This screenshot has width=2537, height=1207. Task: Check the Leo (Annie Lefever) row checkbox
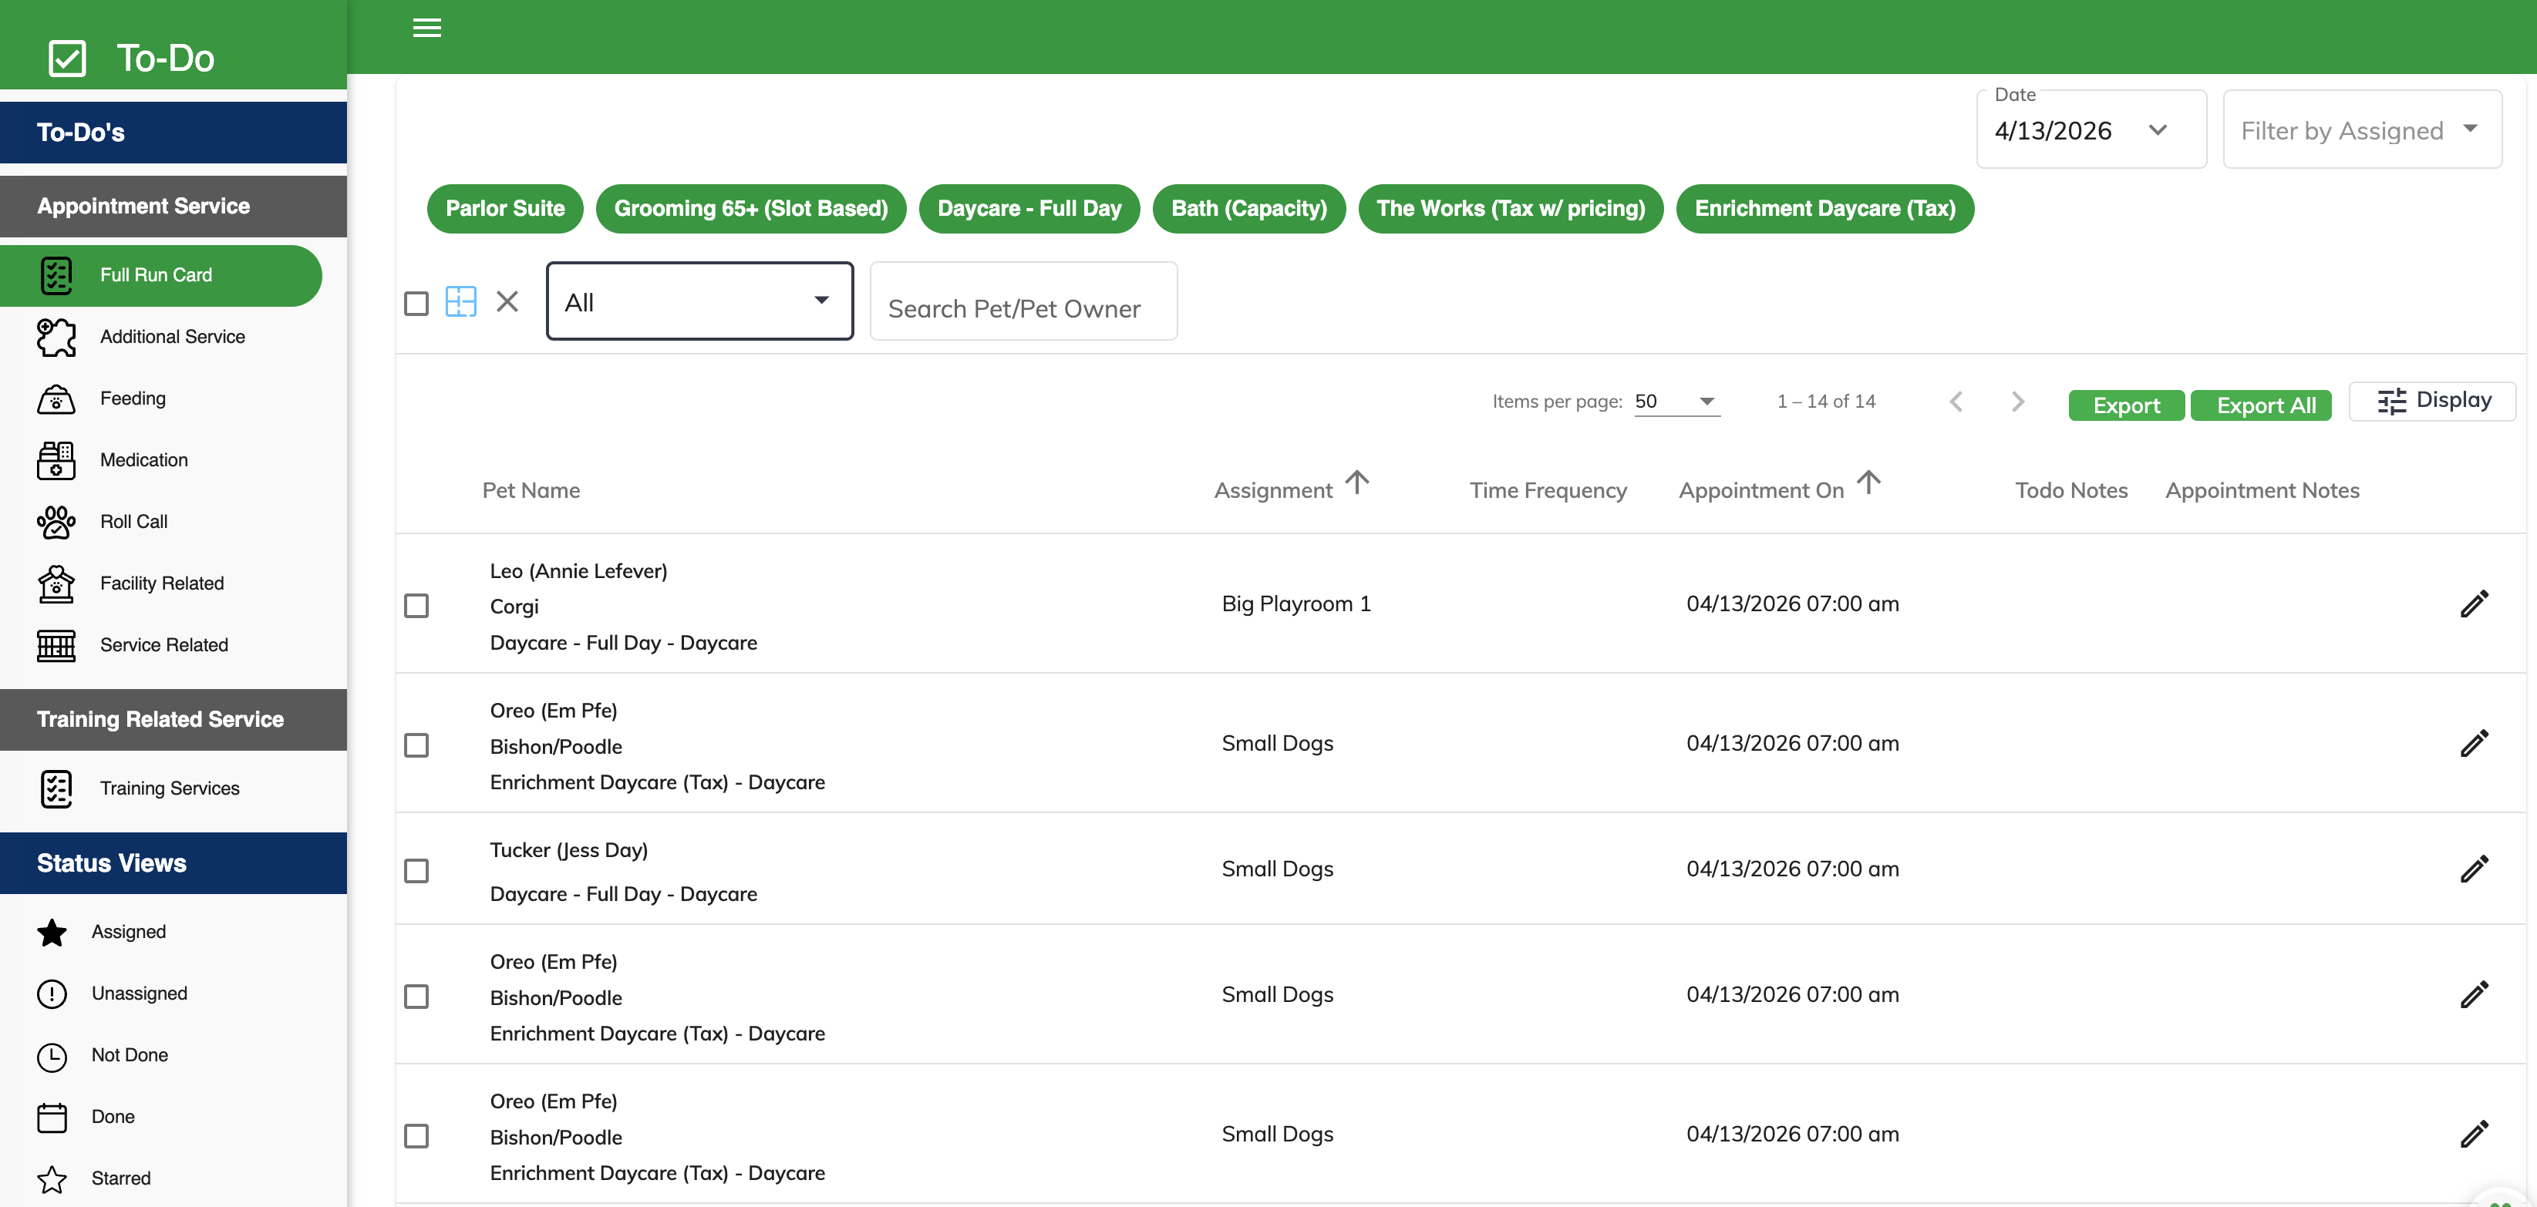pos(416,606)
